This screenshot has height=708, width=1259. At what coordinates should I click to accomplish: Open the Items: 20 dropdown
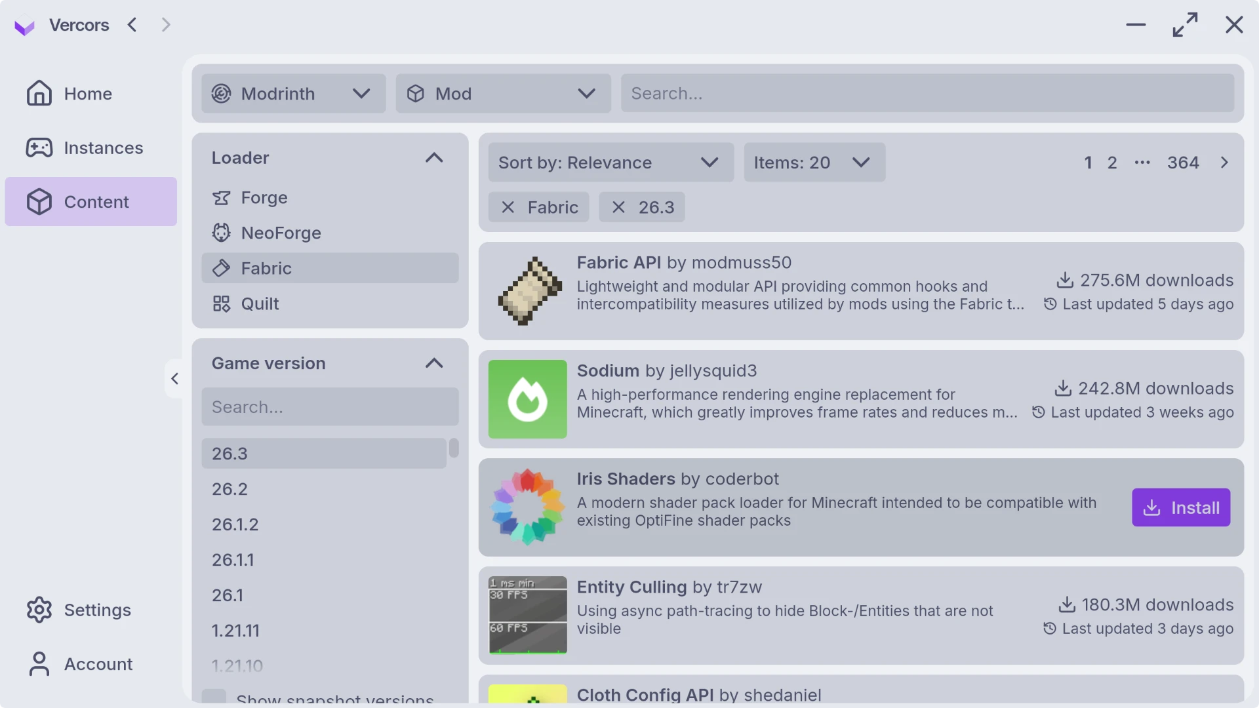[x=814, y=163]
